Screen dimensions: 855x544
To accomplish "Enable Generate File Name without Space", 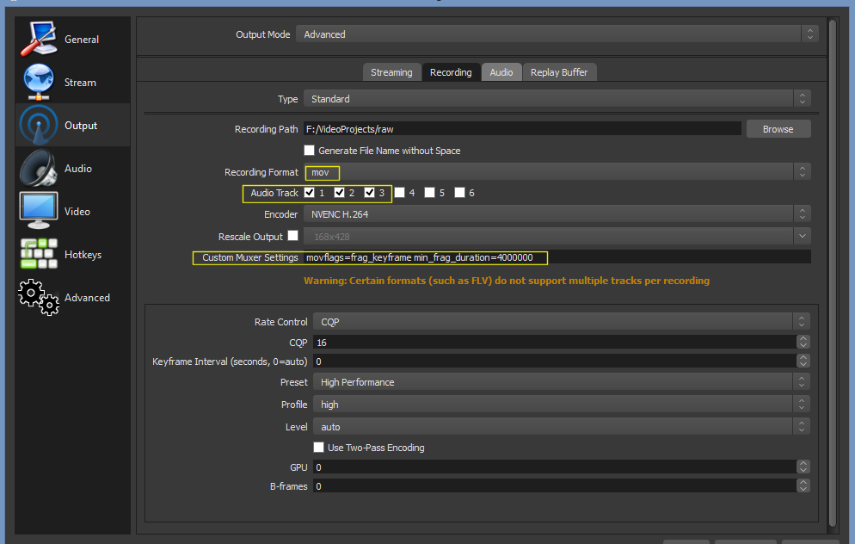I will point(309,150).
